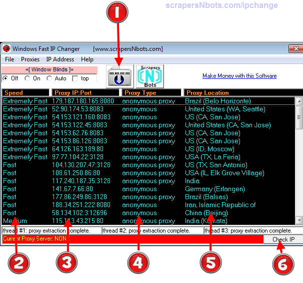Open the Help menu
The height and width of the screenshot is (283, 303).
87,59
